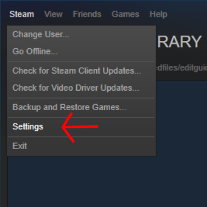Viewport: 207px width, 207px height.
Task: Select Exit to quit Steam
Action: click(81, 146)
